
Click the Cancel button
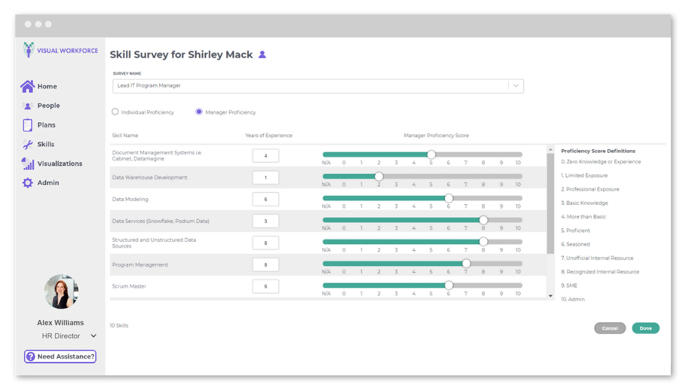coord(610,328)
